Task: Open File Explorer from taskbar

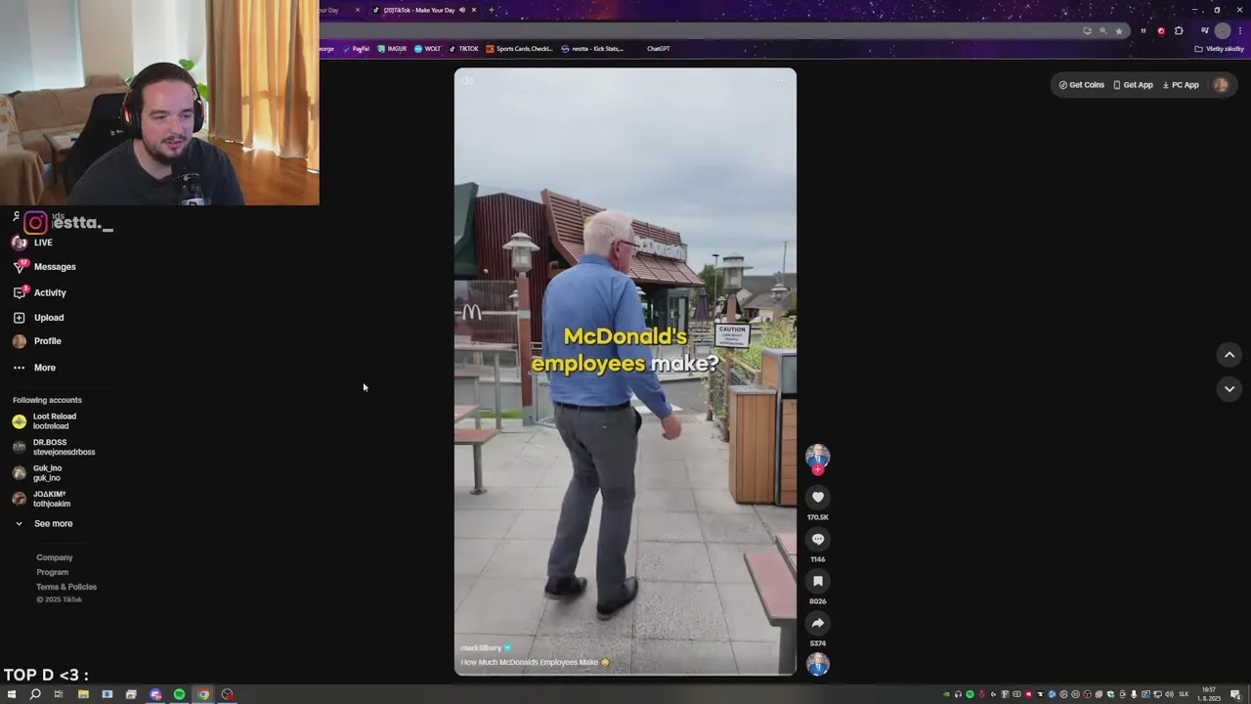Action: [83, 694]
